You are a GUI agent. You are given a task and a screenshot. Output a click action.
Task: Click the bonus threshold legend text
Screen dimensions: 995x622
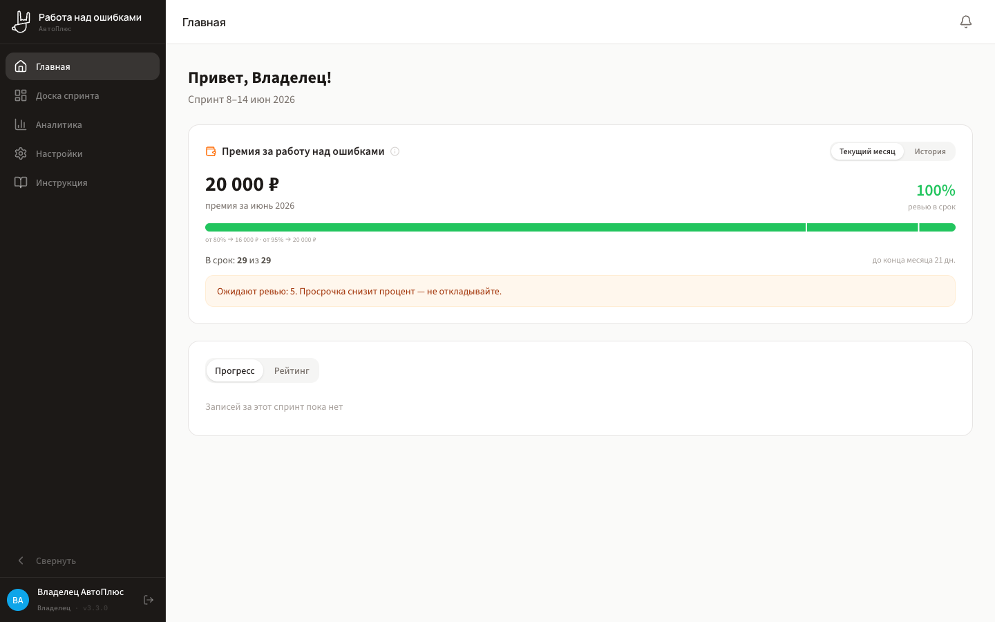point(260,240)
